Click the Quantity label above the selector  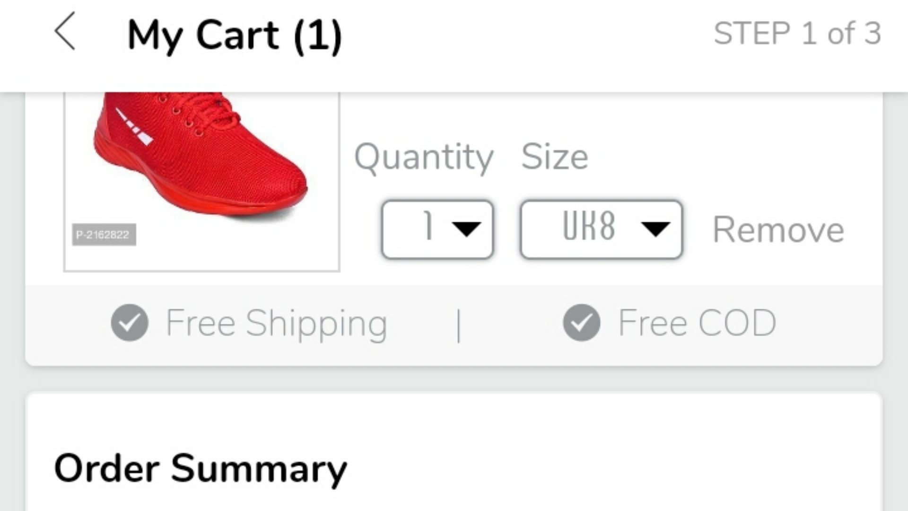(x=423, y=157)
